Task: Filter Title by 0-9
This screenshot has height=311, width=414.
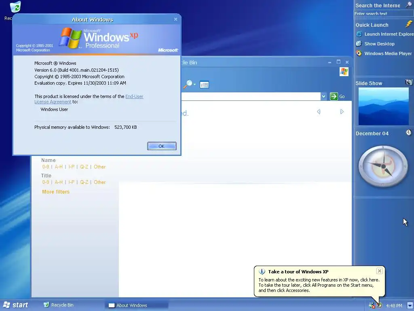Action: click(x=46, y=182)
